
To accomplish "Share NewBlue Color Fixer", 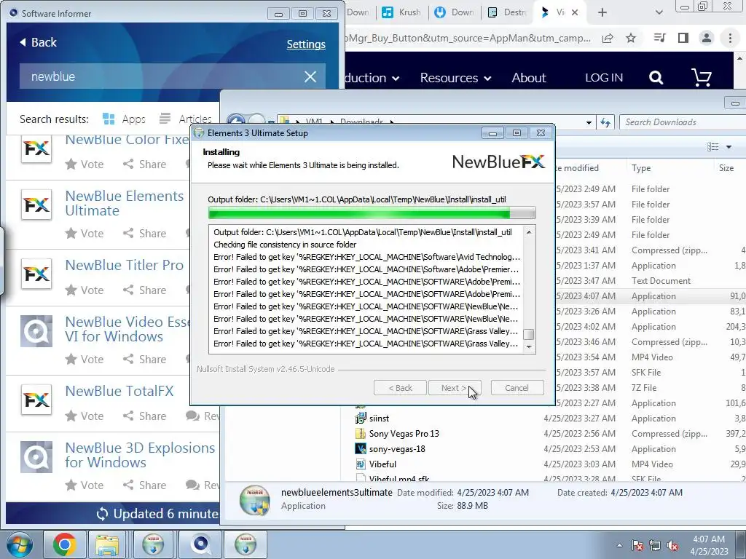I will click(x=145, y=164).
